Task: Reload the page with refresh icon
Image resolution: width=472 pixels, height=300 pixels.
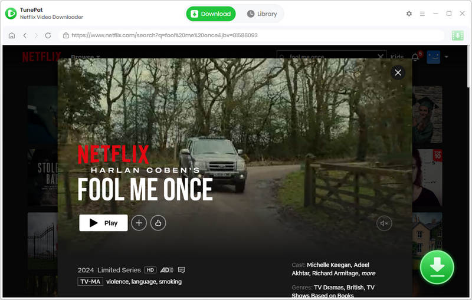Action: 48,35
